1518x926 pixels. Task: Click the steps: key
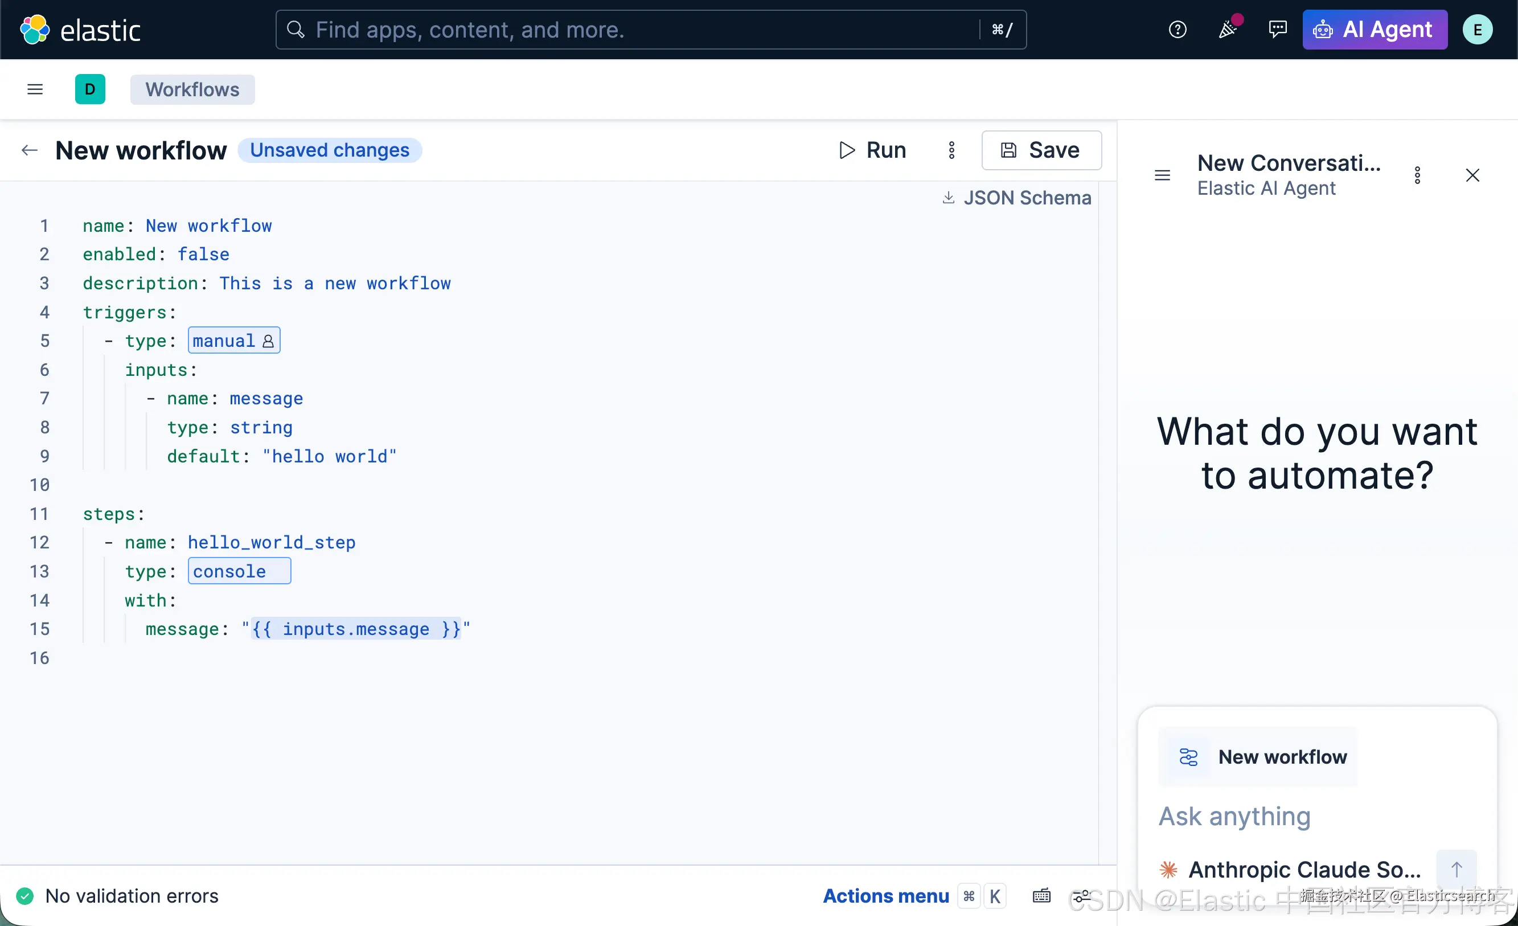click(113, 513)
